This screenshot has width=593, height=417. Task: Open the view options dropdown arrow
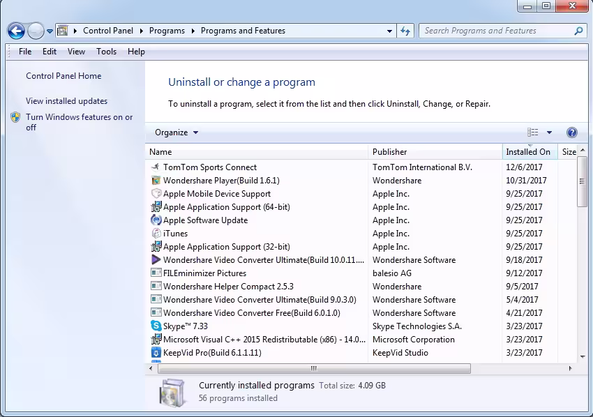549,132
